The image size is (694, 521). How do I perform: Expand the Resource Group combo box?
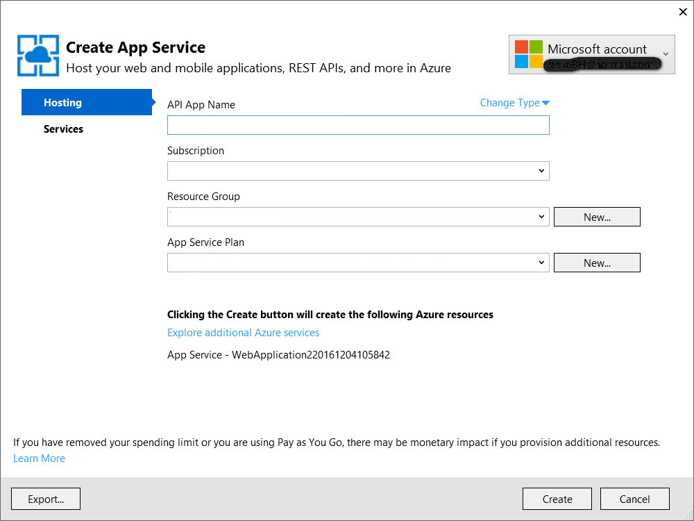click(x=358, y=217)
